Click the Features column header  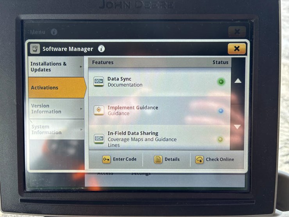coord(103,63)
